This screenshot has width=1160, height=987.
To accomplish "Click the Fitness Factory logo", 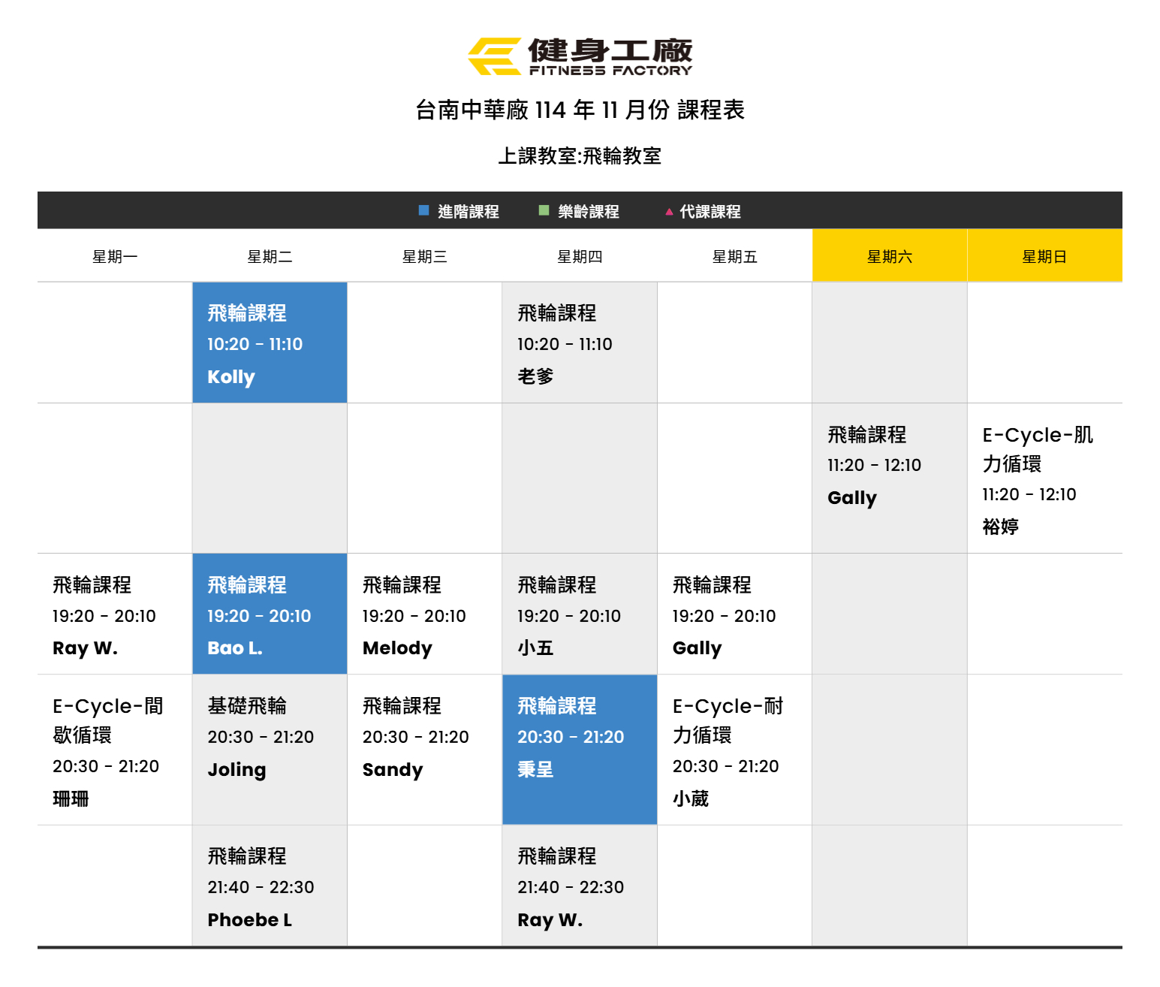I will [580, 57].
